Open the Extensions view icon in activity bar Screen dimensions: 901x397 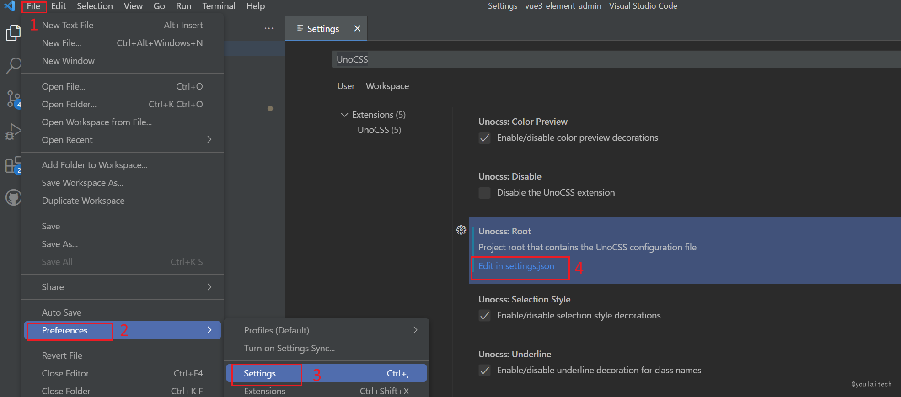click(x=13, y=165)
